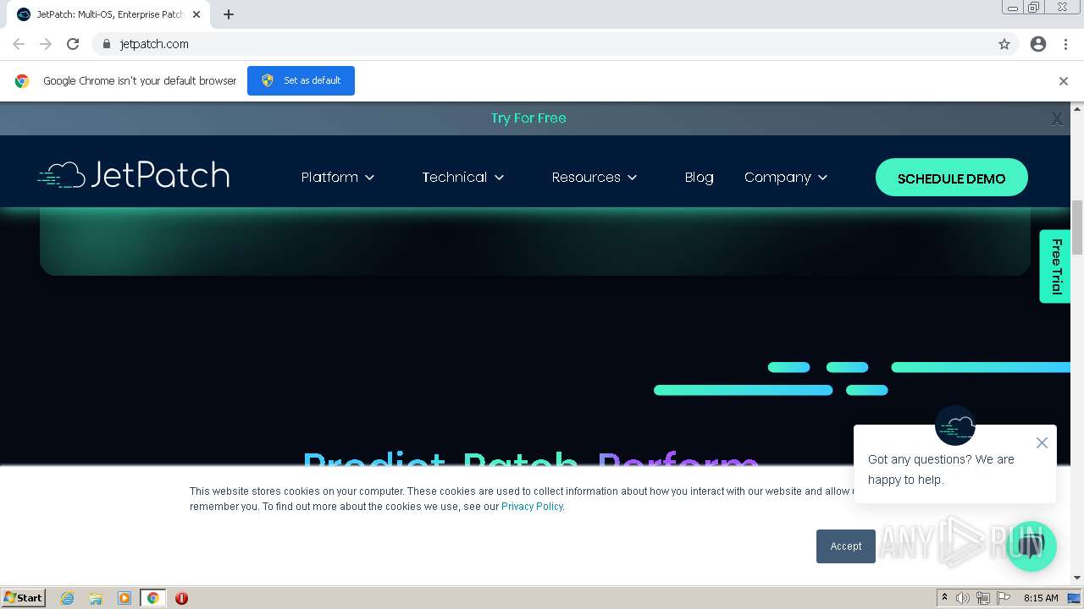The height and width of the screenshot is (609, 1084).
Task: Click the chat popup message text
Action: tap(941, 469)
